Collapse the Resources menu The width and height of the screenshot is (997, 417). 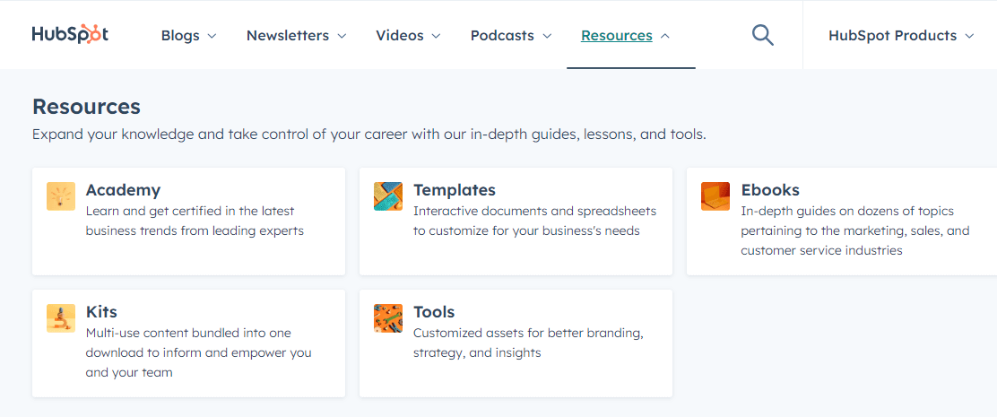[625, 36]
